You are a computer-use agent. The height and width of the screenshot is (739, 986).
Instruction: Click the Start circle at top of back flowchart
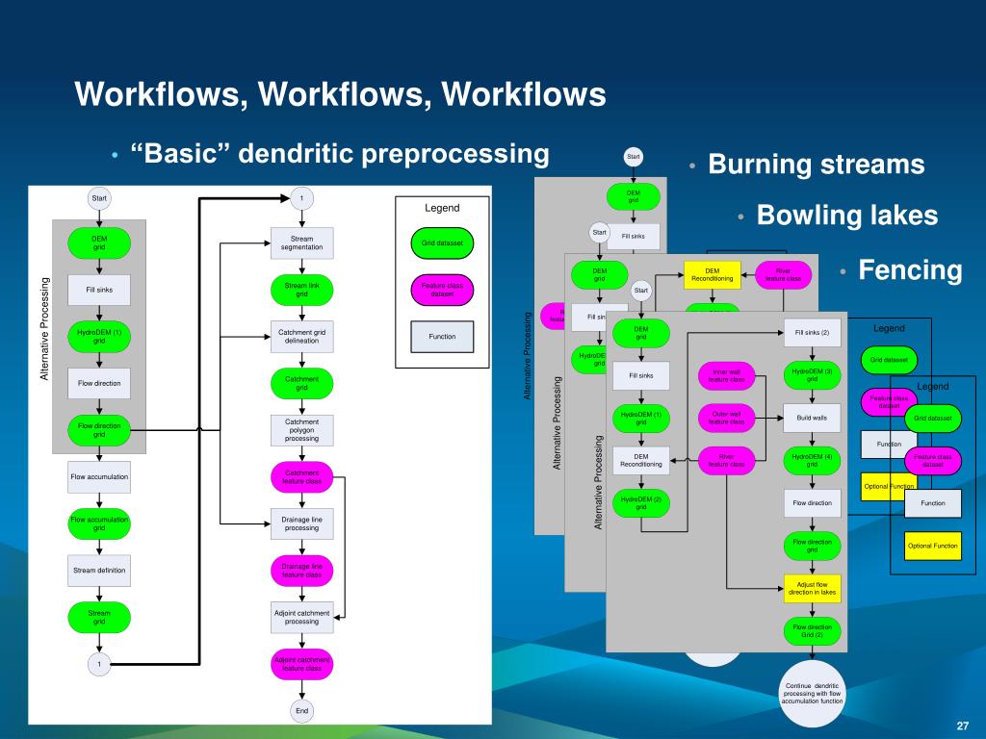pyautogui.click(x=634, y=157)
